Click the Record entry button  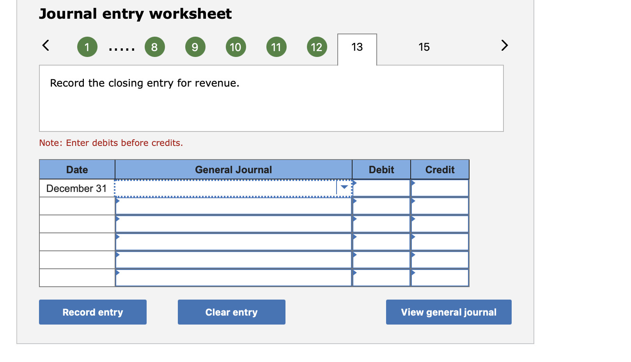(92, 312)
